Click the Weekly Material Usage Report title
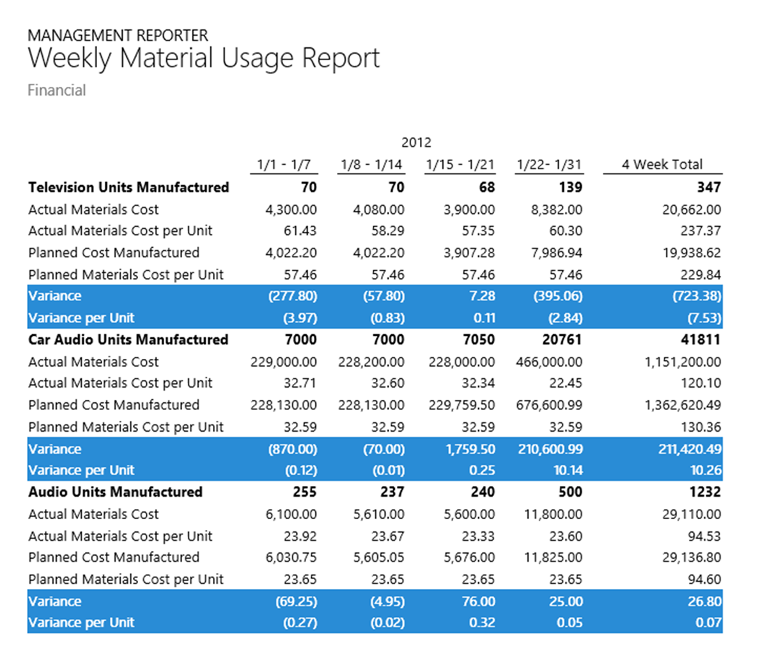 (203, 59)
